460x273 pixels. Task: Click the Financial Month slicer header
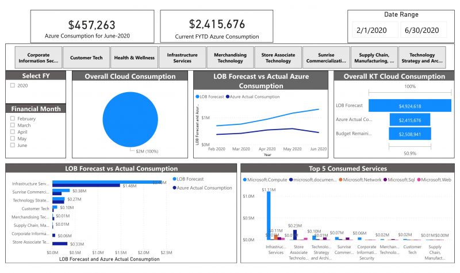click(36, 109)
